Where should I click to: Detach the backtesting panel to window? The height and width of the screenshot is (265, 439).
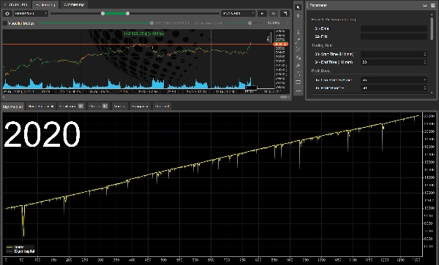tap(285, 13)
